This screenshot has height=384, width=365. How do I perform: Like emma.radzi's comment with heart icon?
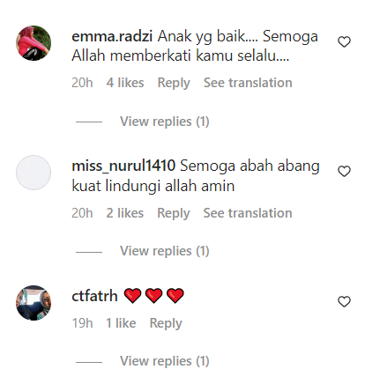[x=344, y=41]
